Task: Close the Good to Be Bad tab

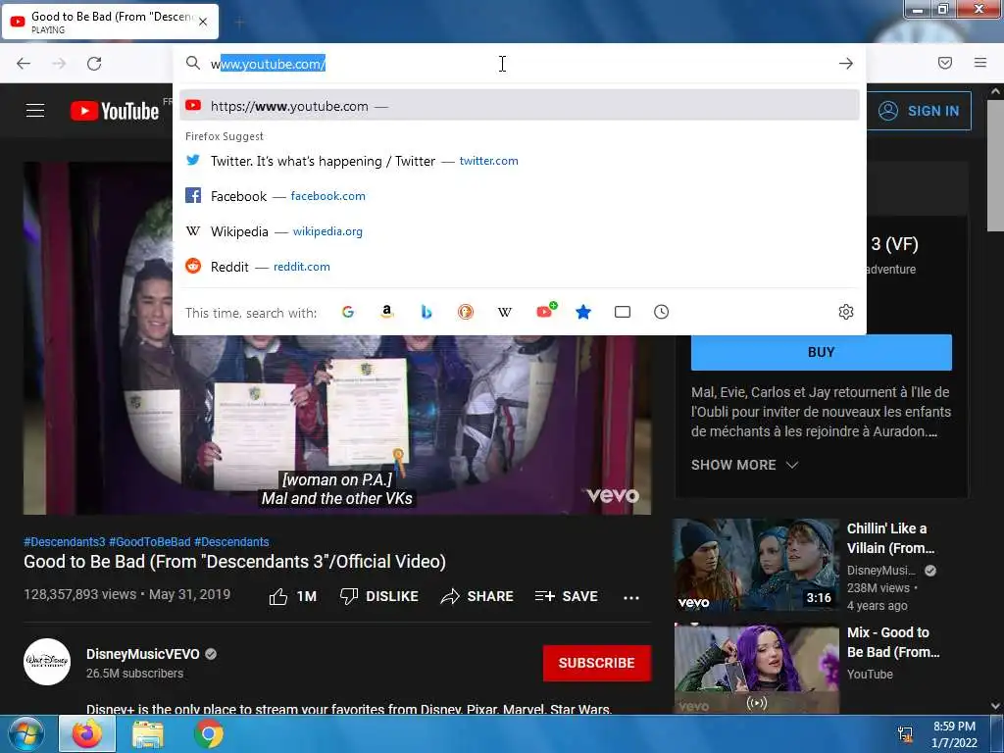Action: pyautogui.click(x=203, y=22)
